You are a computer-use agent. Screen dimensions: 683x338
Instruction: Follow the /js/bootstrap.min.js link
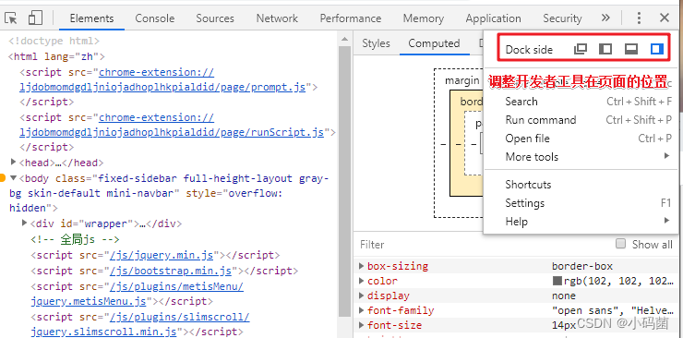click(x=171, y=271)
